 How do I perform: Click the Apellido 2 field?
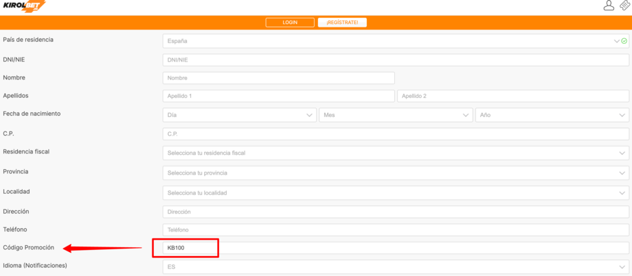[x=512, y=97]
